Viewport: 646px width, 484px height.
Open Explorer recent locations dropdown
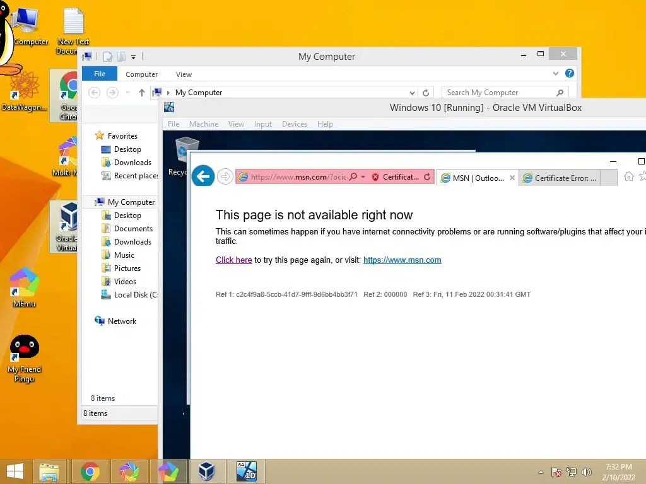coord(127,93)
